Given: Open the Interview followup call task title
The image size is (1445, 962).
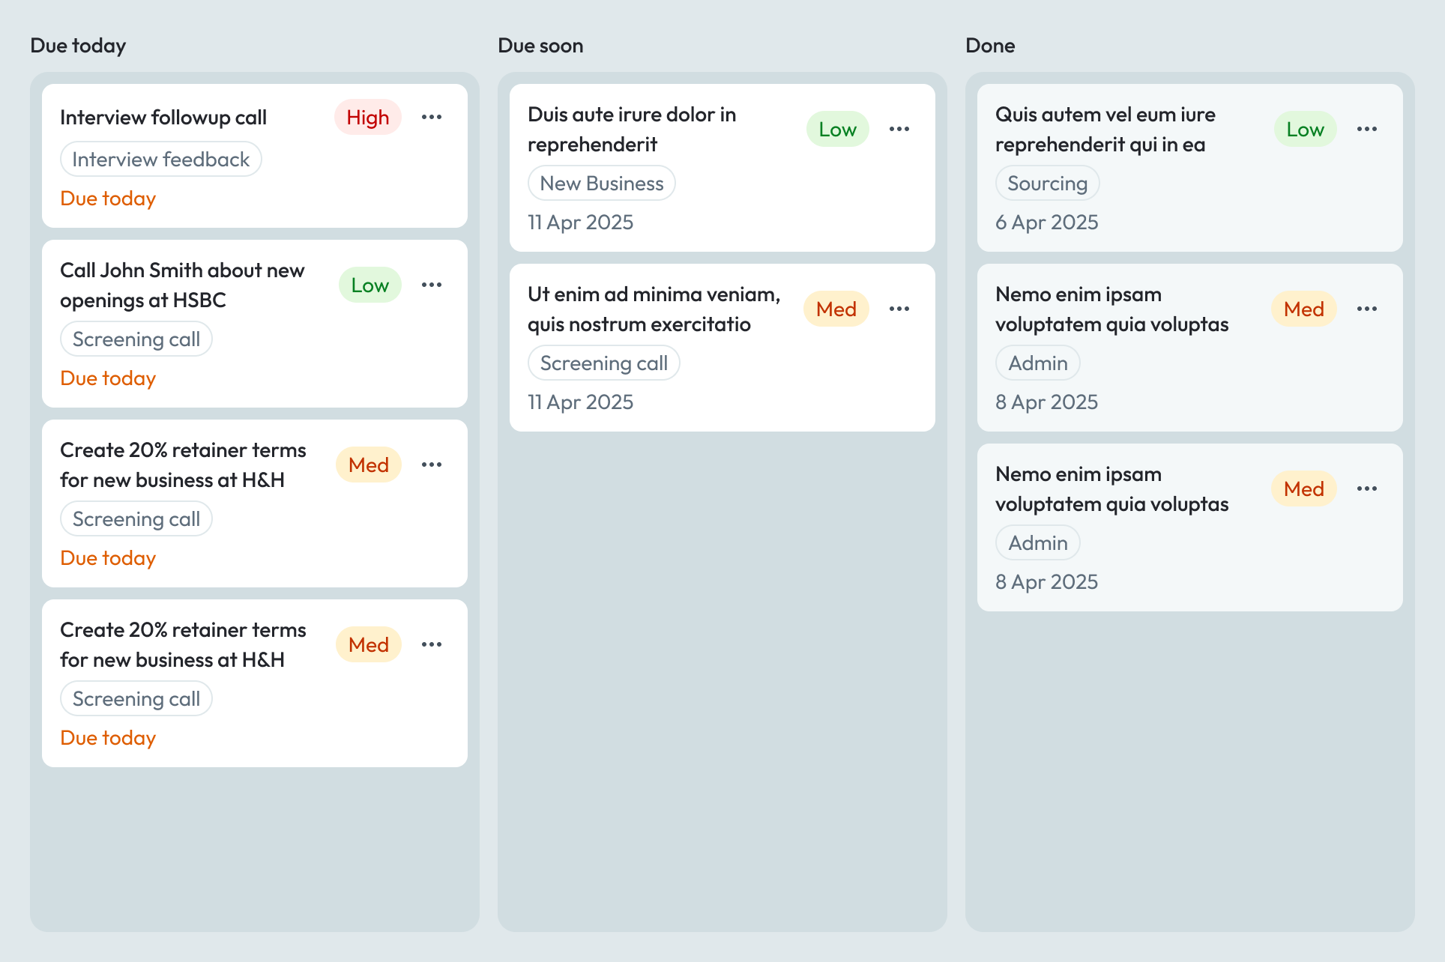Looking at the screenshot, I should pos(163,118).
